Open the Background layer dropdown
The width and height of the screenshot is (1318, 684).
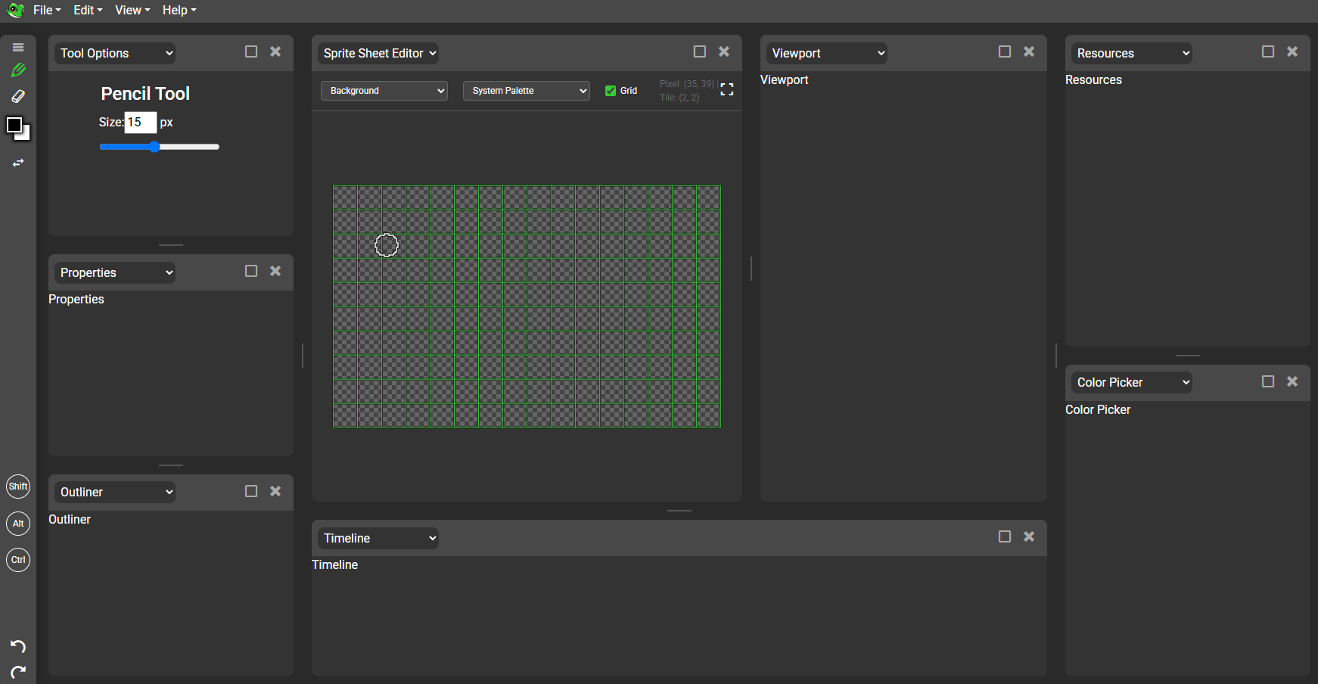pos(384,91)
